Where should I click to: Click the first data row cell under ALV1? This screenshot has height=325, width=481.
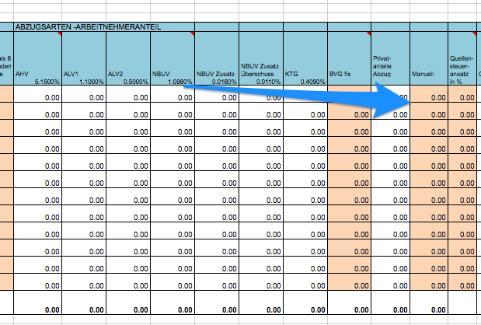[83, 98]
